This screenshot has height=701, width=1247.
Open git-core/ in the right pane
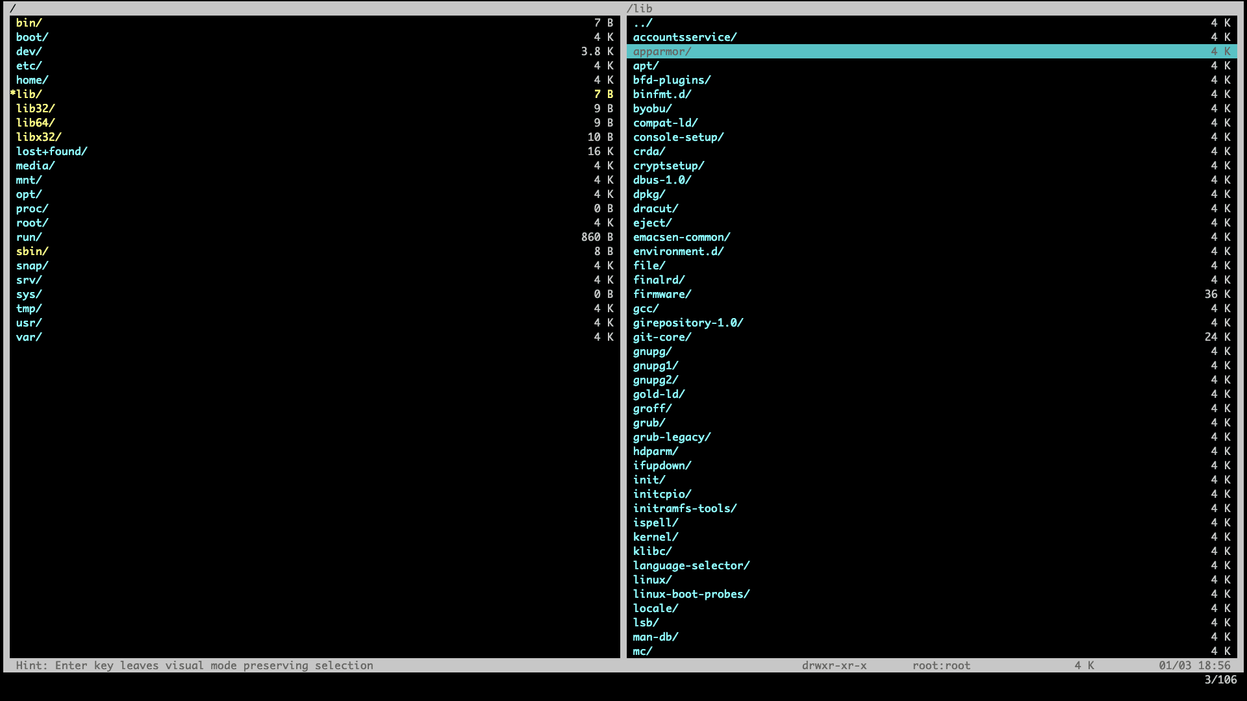tap(662, 337)
